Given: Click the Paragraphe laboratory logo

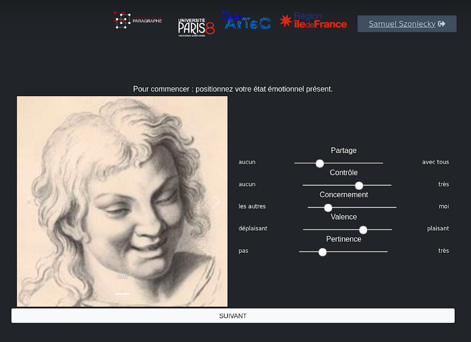Looking at the screenshot, I should click(137, 20).
